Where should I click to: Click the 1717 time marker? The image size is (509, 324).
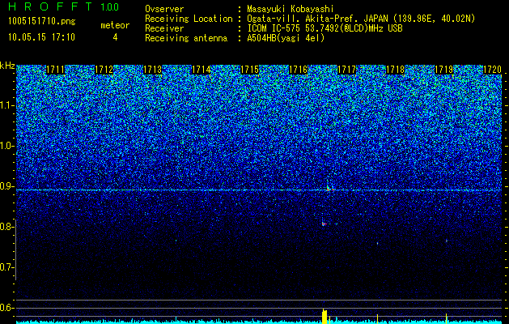coord(347,70)
